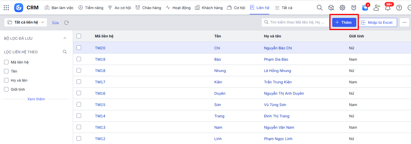This screenshot has height=144, width=411.
Task: Click the filter search icon beside Lọc liên hệ theo
Action: (x=65, y=52)
